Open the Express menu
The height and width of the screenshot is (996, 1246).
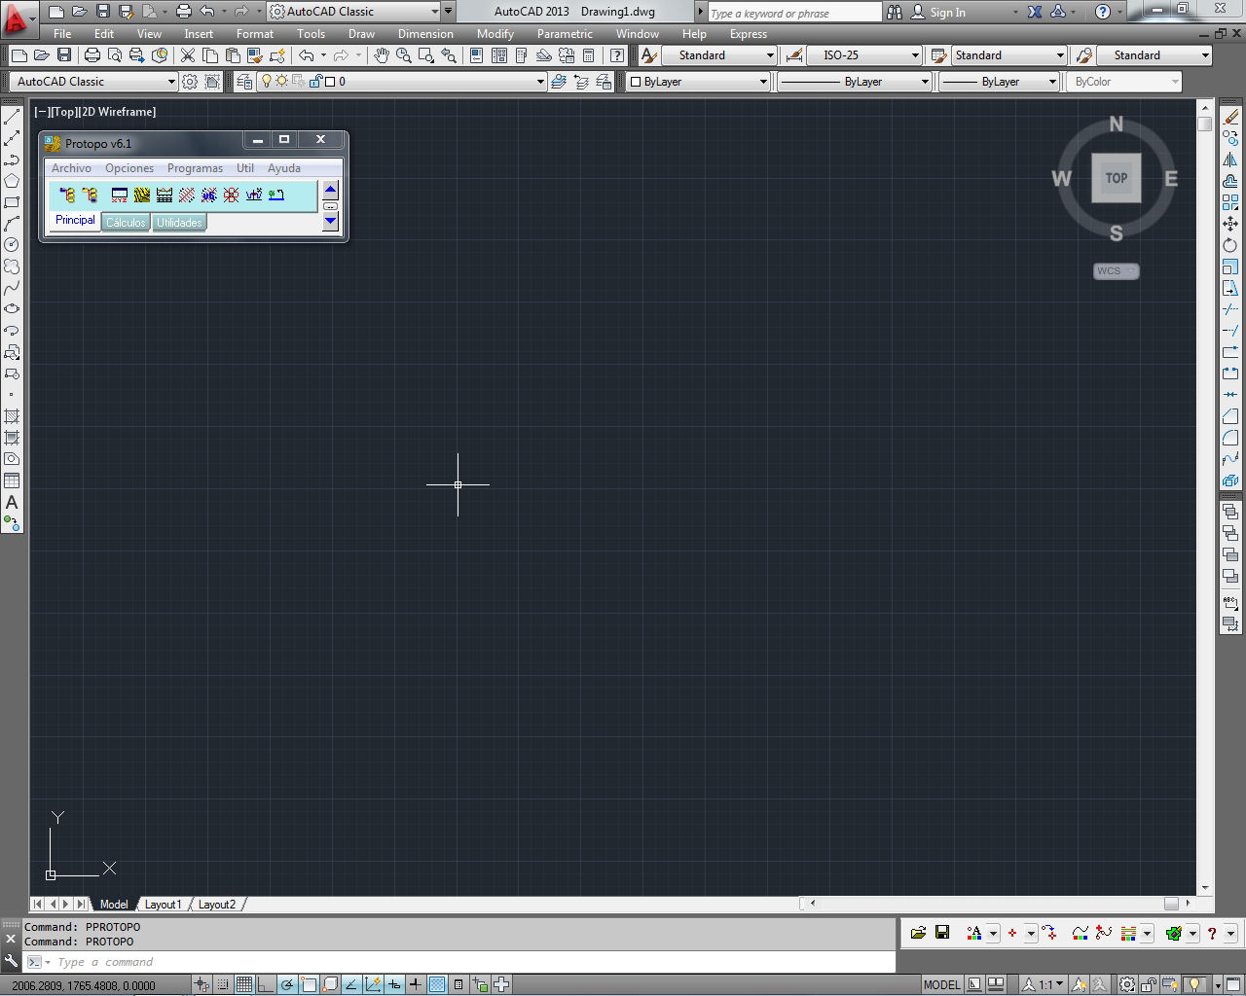(x=748, y=34)
